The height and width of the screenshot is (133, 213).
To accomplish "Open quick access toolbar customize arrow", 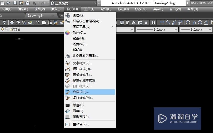I will point(99,3).
